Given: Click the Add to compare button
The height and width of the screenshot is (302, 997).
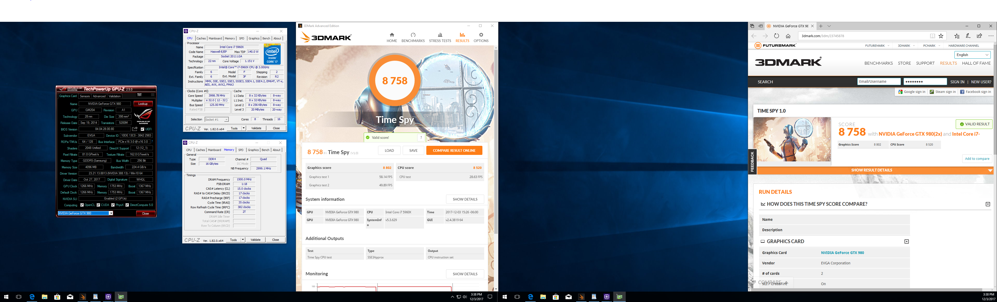Looking at the screenshot, I should 977,159.
